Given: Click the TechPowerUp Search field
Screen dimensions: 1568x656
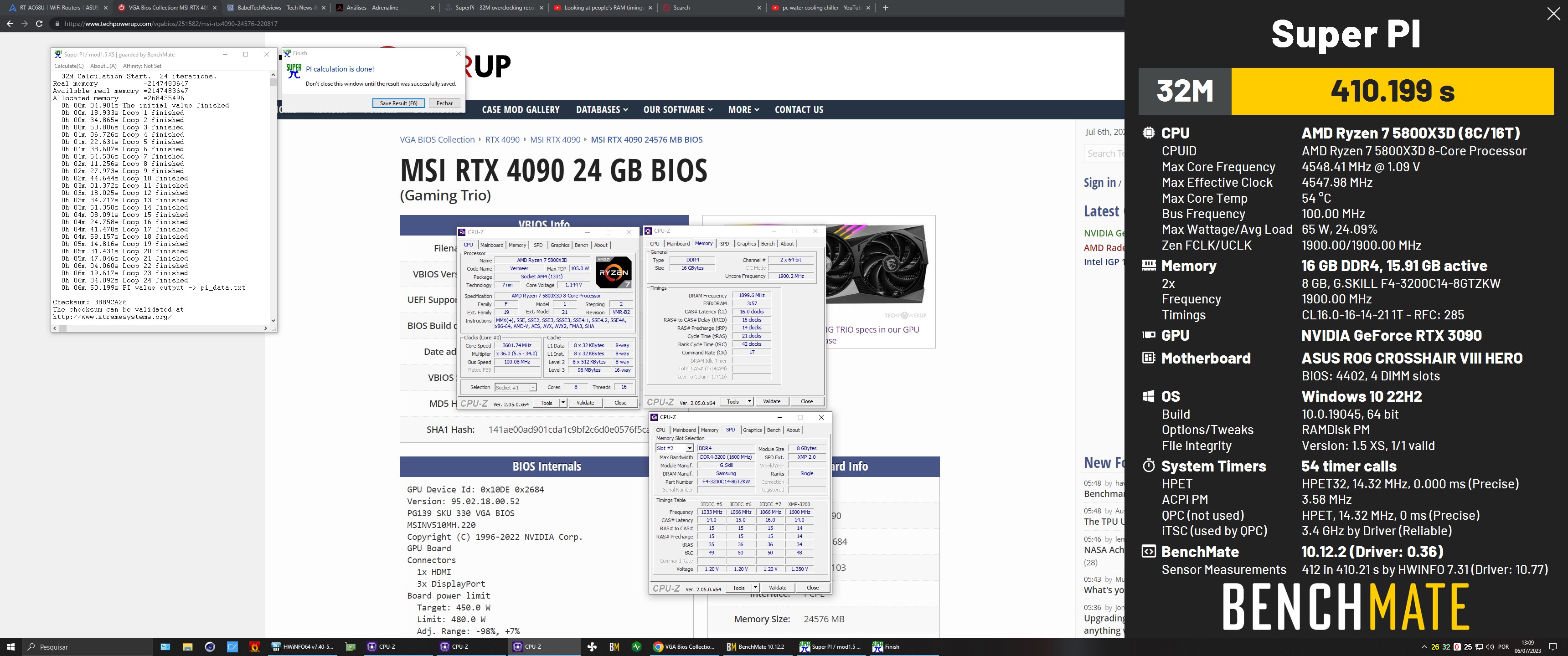Looking at the screenshot, I should [1104, 154].
